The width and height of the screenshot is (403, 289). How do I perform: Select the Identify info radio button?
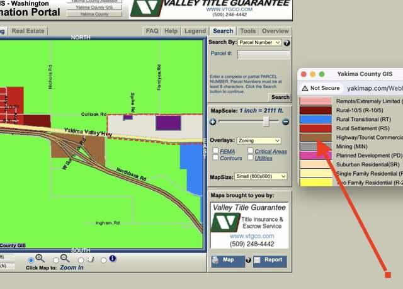(x=103, y=260)
